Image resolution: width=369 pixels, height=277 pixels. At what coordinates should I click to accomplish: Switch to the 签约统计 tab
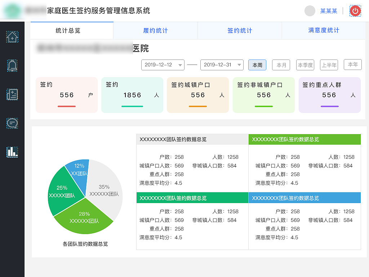pyautogui.click(x=239, y=31)
